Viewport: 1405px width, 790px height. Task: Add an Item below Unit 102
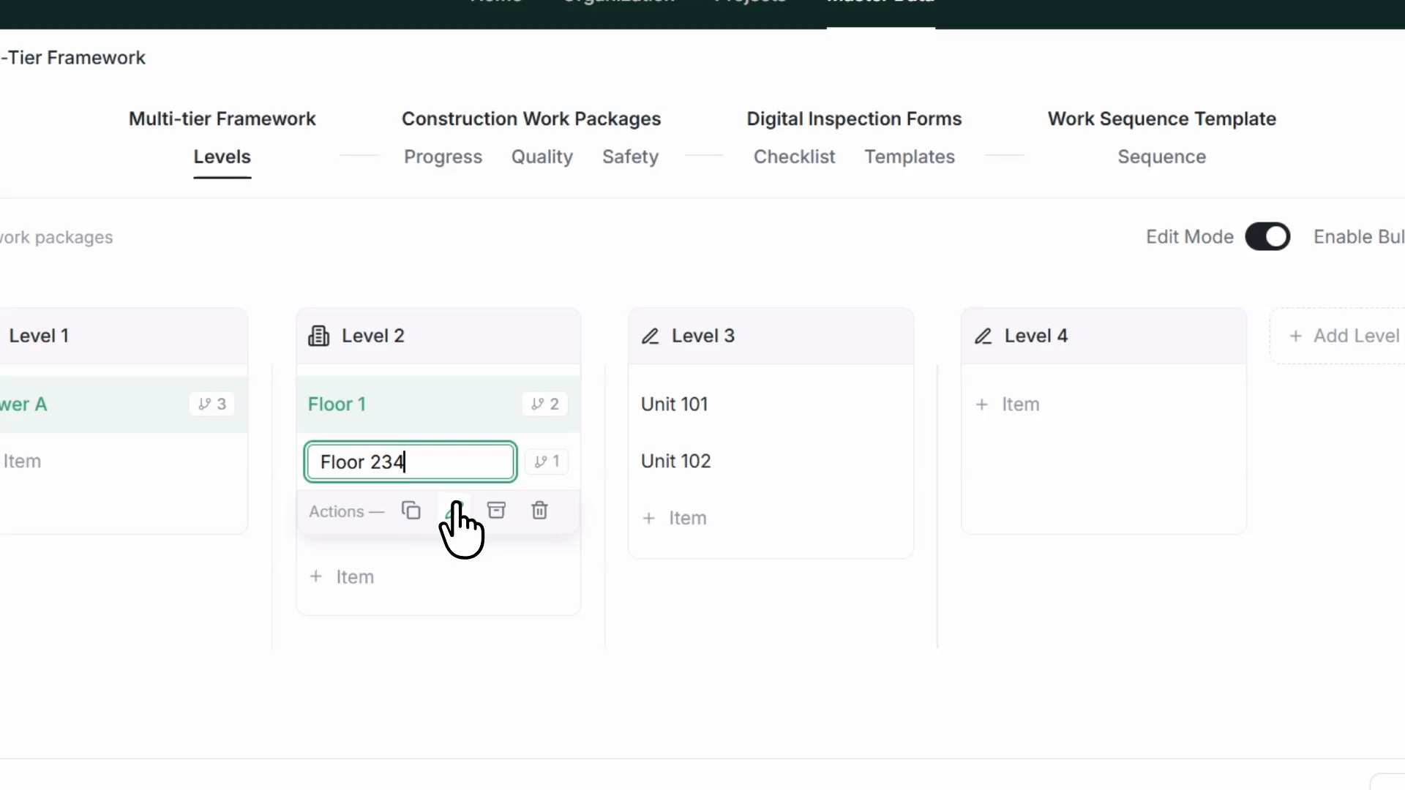674,518
